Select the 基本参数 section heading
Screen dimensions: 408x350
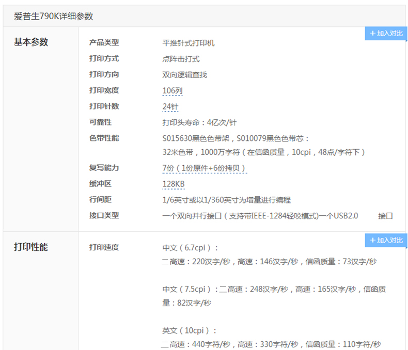(31, 42)
